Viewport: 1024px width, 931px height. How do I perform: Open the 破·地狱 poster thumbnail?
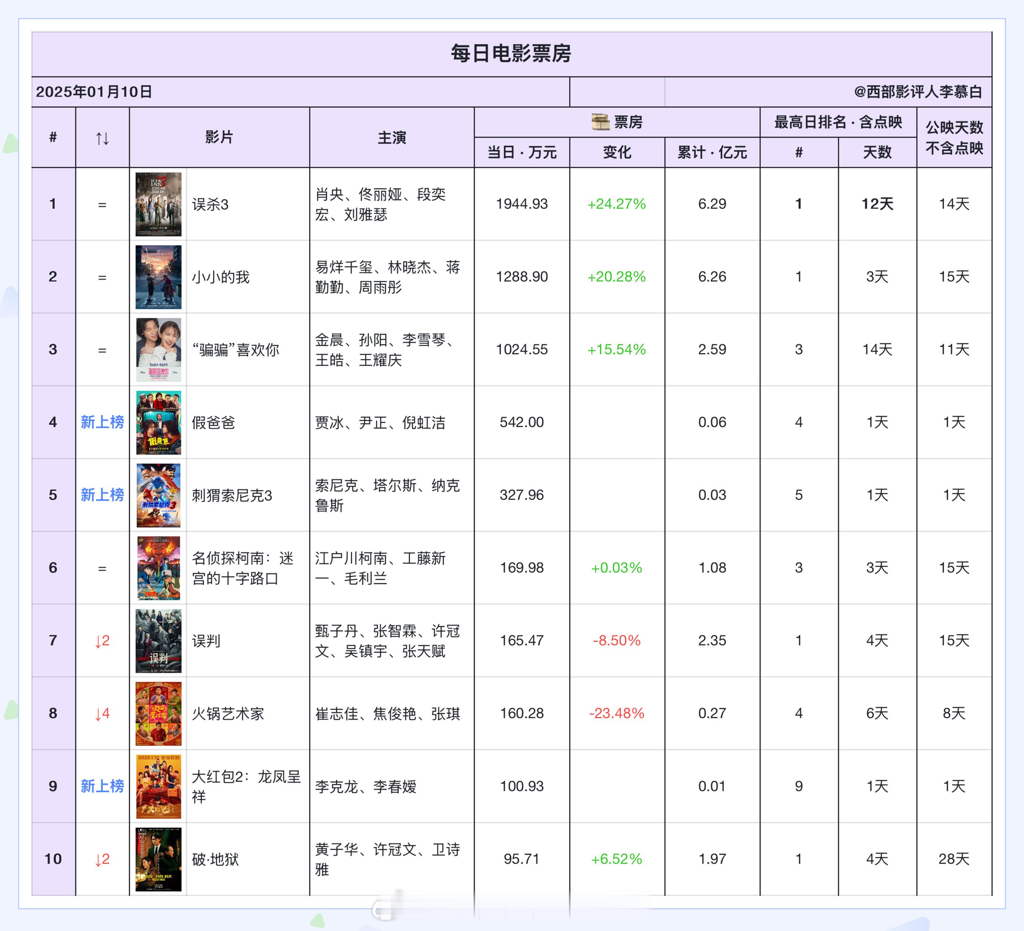coord(158,859)
